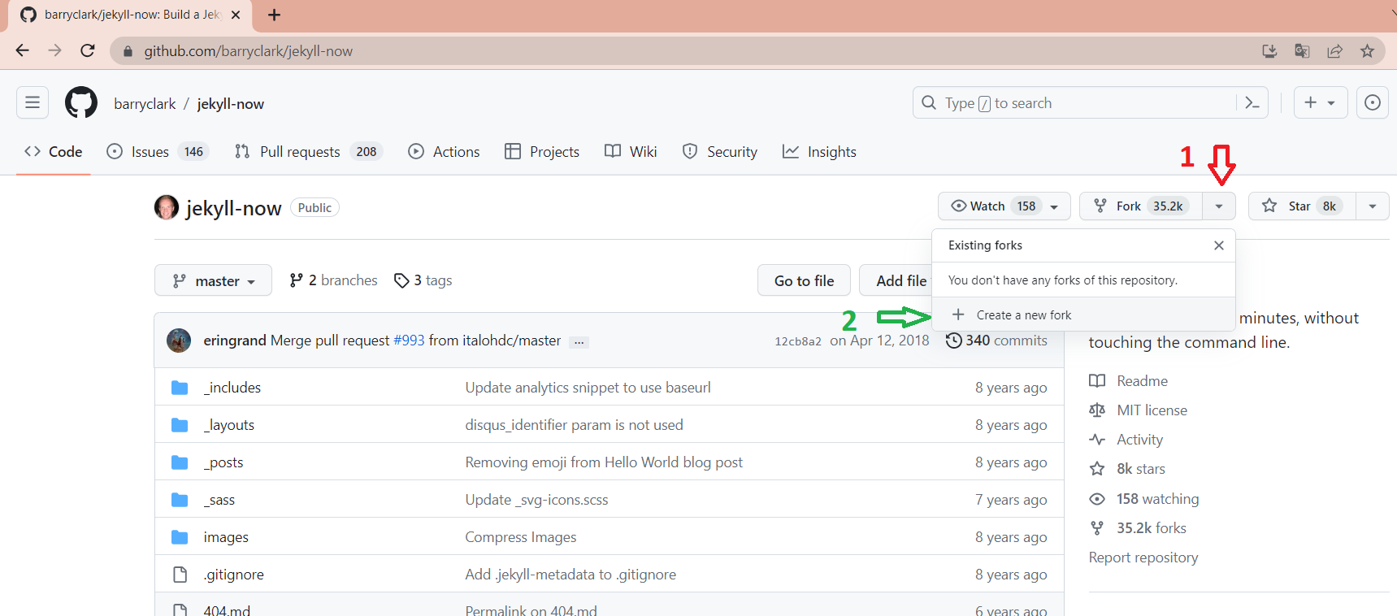Focus the Type / to search box
The width and height of the screenshot is (1397, 616).
click(1089, 103)
